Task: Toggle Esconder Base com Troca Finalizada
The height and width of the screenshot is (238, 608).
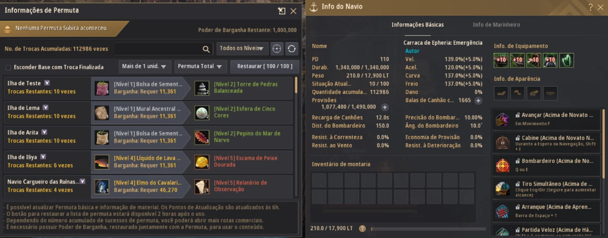Action: tap(8, 67)
